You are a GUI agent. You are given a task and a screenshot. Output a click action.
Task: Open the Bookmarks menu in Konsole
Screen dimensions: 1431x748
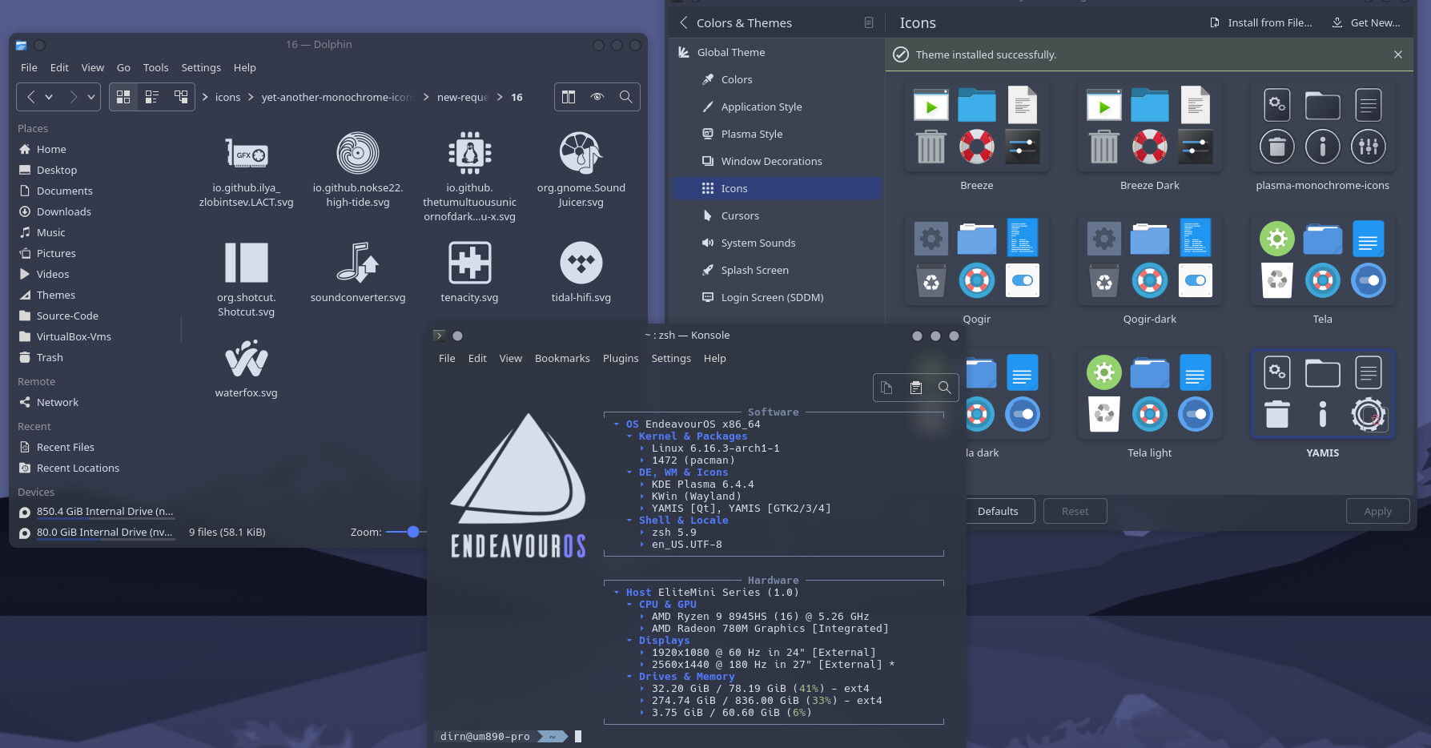tap(562, 358)
